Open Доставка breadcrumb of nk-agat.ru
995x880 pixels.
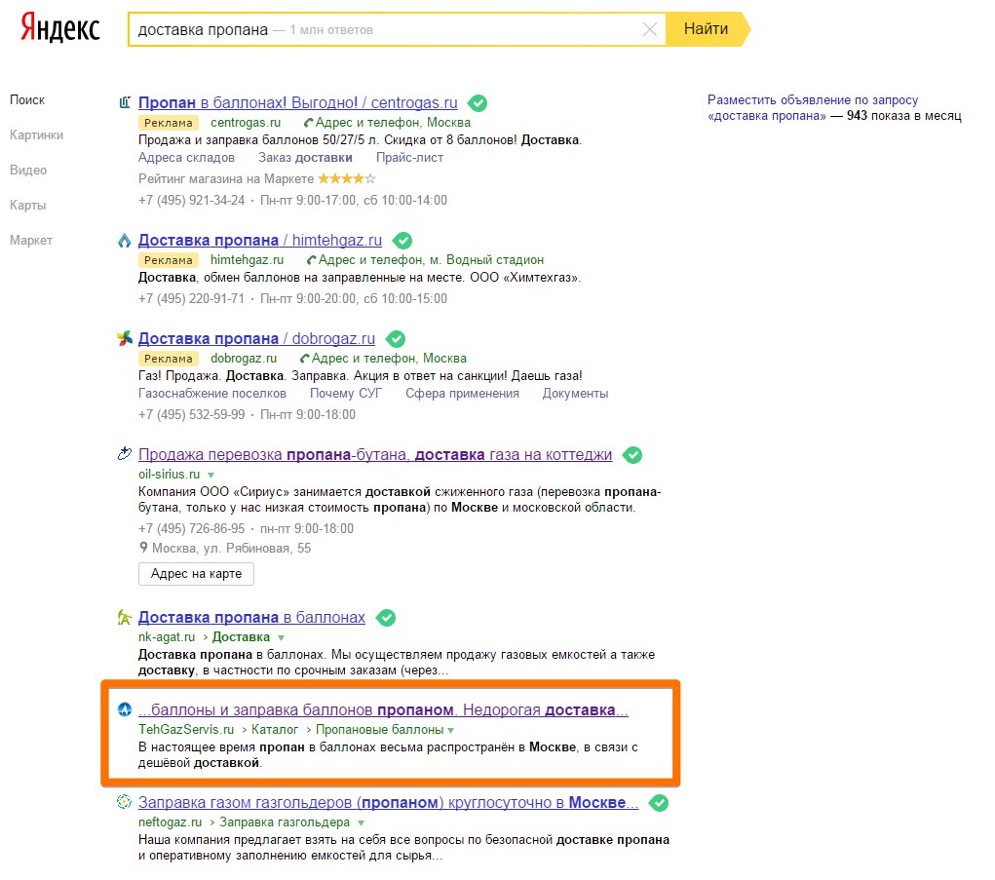click(241, 637)
